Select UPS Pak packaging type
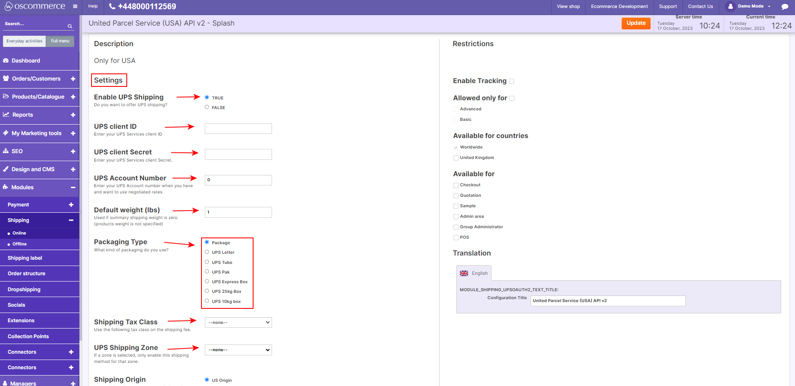This screenshot has height=386, width=795. tap(207, 271)
